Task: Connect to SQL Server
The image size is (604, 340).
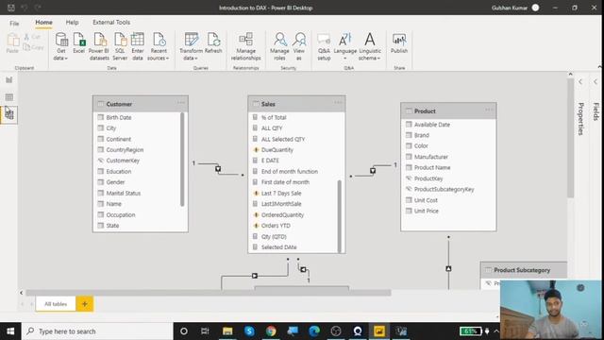Action: point(120,46)
